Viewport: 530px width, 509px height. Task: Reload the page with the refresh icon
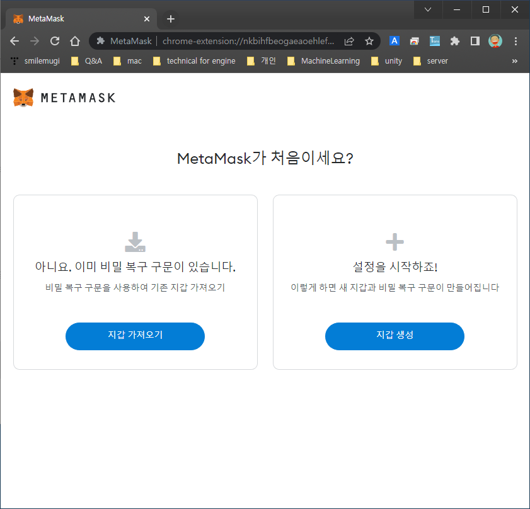click(x=55, y=41)
